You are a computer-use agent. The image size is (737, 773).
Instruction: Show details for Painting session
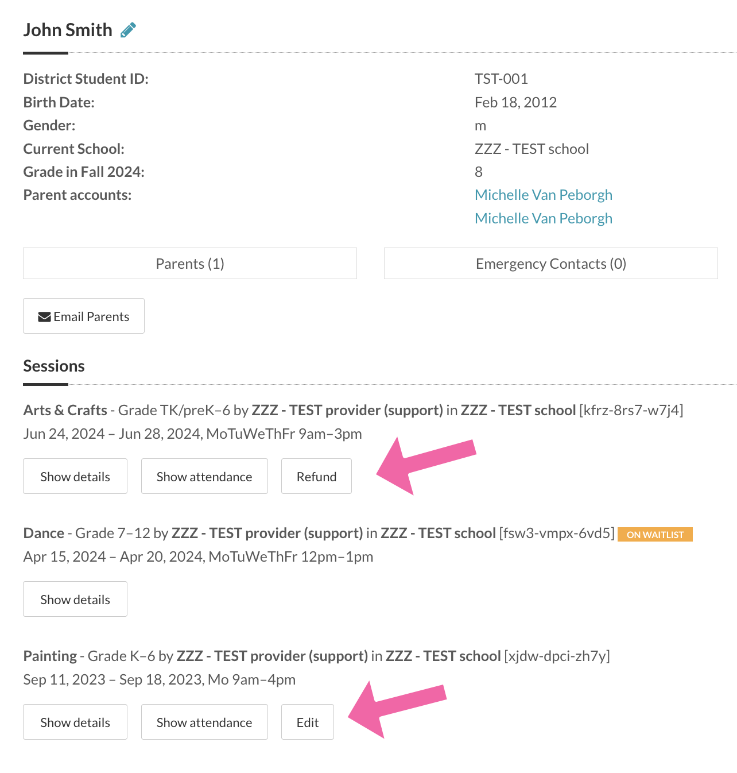click(x=75, y=722)
